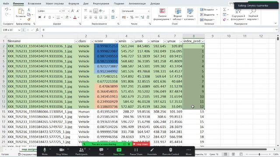This screenshot has width=280, height=157.
Task: Click the Format as Table icon
Action: [x=178, y=11]
